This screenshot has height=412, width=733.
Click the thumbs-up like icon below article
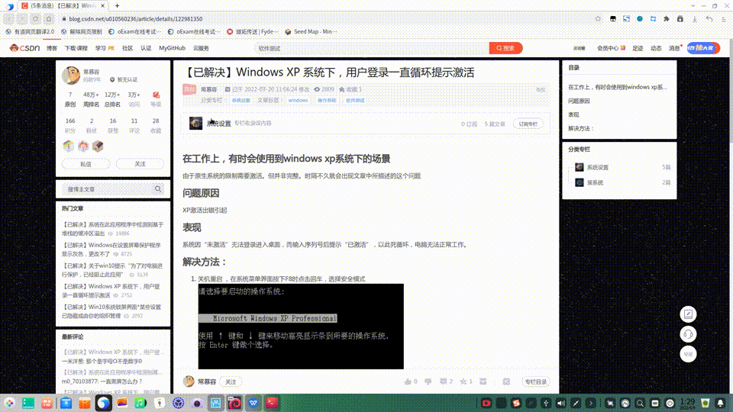(x=408, y=381)
